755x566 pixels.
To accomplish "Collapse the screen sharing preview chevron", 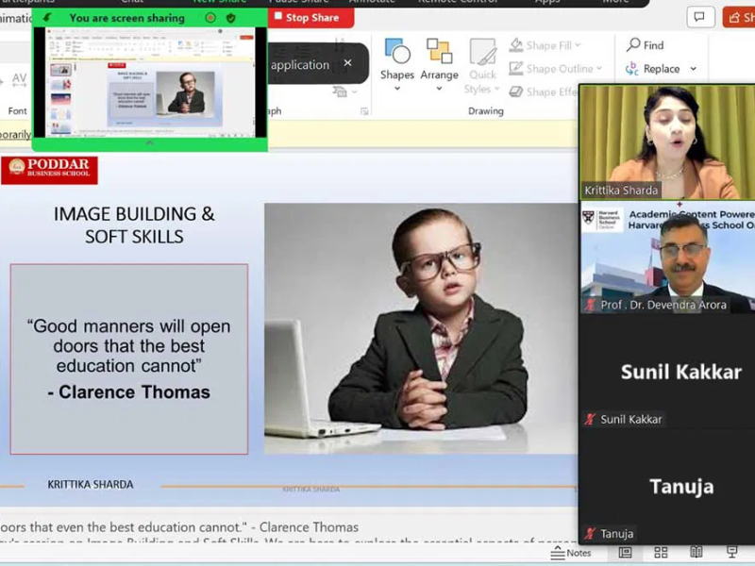I will pos(149,143).
